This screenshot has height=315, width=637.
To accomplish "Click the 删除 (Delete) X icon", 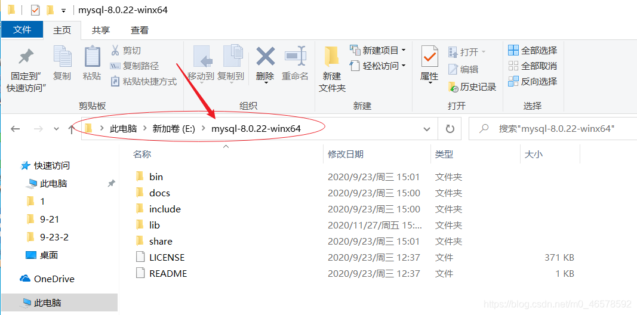I will pyautogui.click(x=266, y=57).
